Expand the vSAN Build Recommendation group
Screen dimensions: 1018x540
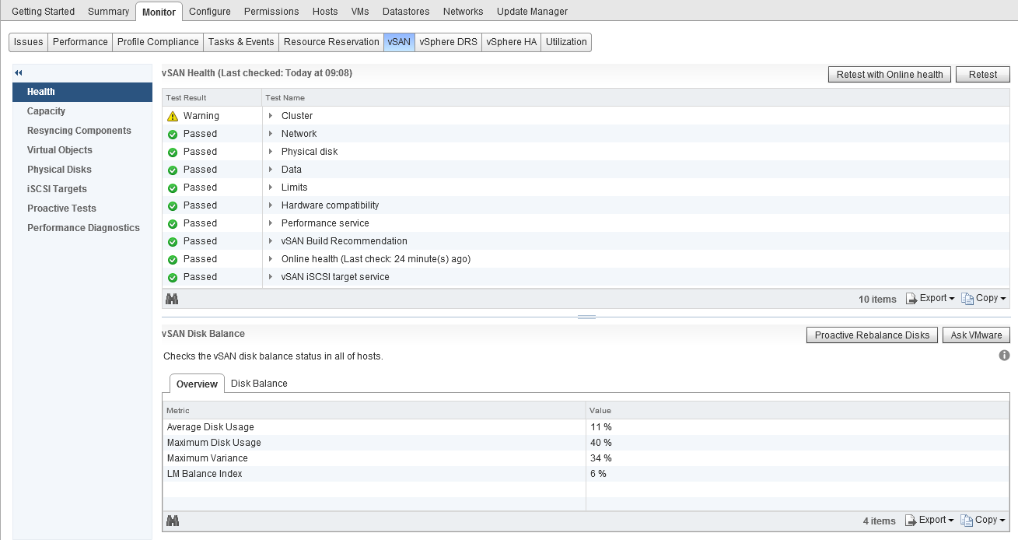(271, 241)
